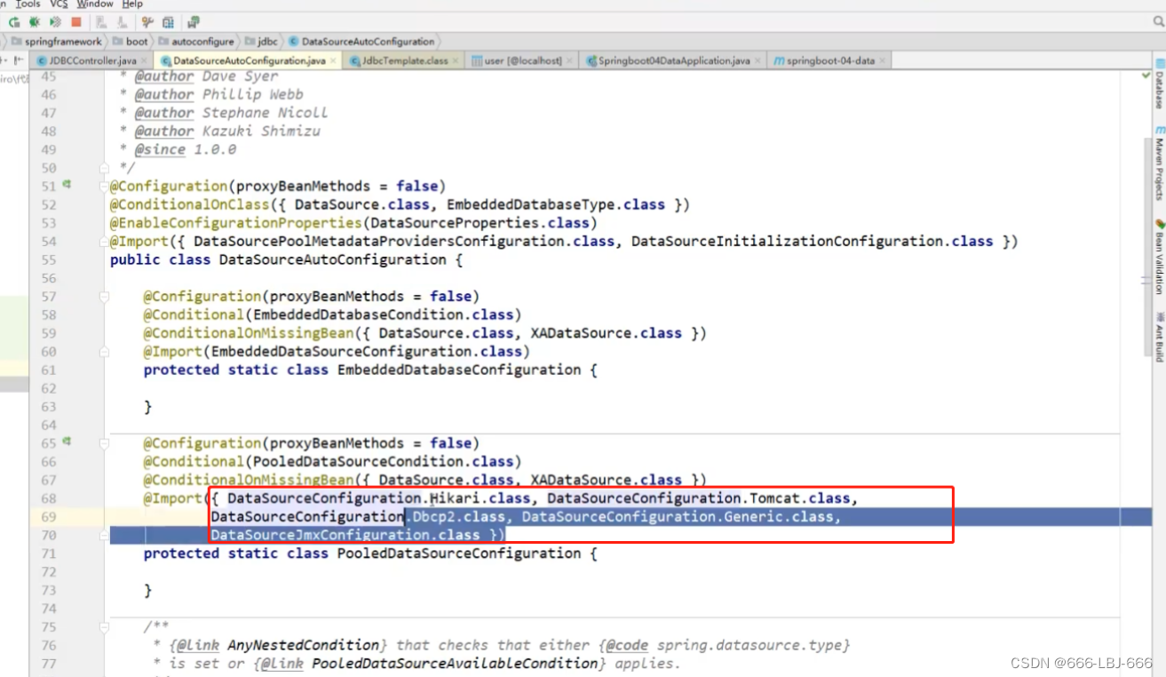Collapse the Javadoc fold at line 75
The width and height of the screenshot is (1166, 677).
pos(104,626)
